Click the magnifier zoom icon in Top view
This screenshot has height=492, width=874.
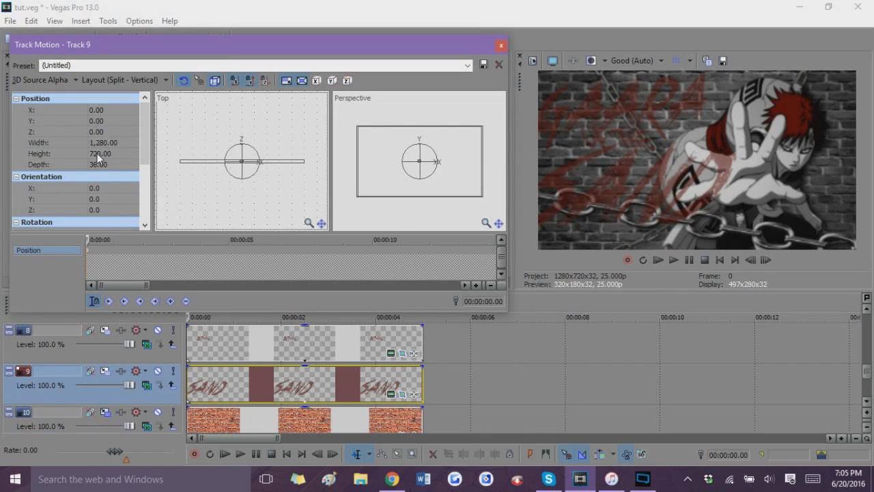pos(309,223)
